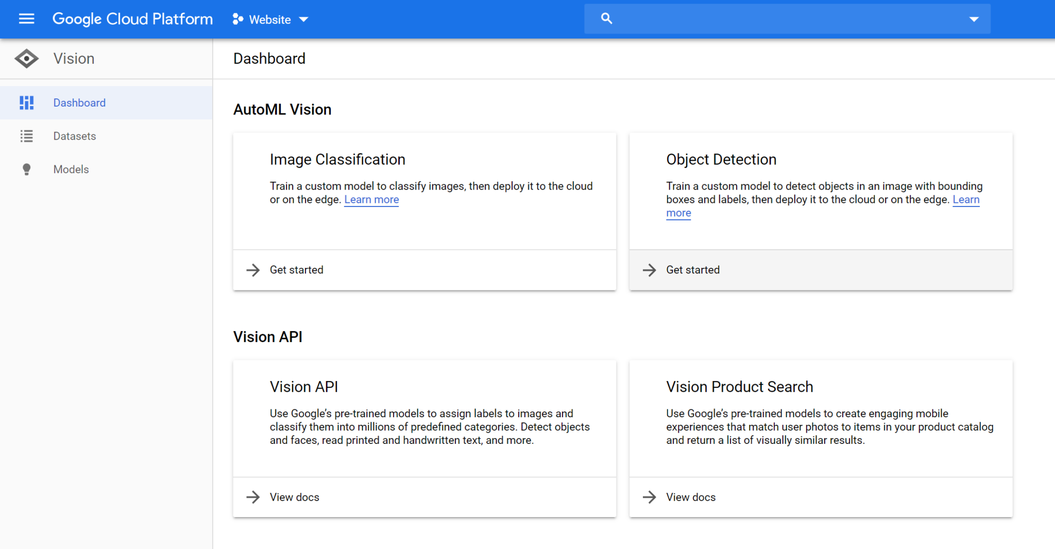Open the project switcher chevron

coord(305,20)
